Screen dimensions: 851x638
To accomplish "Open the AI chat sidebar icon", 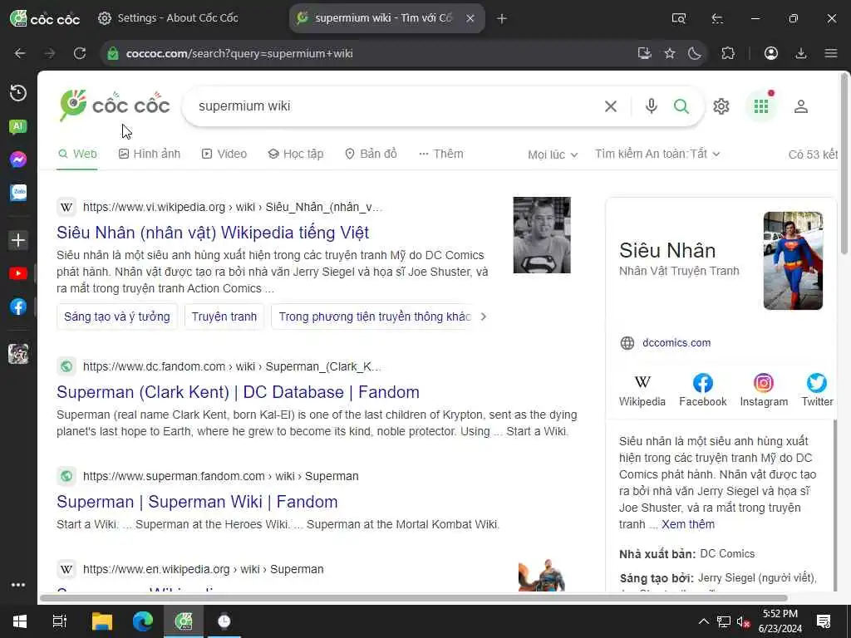I will pyautogui.click(x=18, y=126).
